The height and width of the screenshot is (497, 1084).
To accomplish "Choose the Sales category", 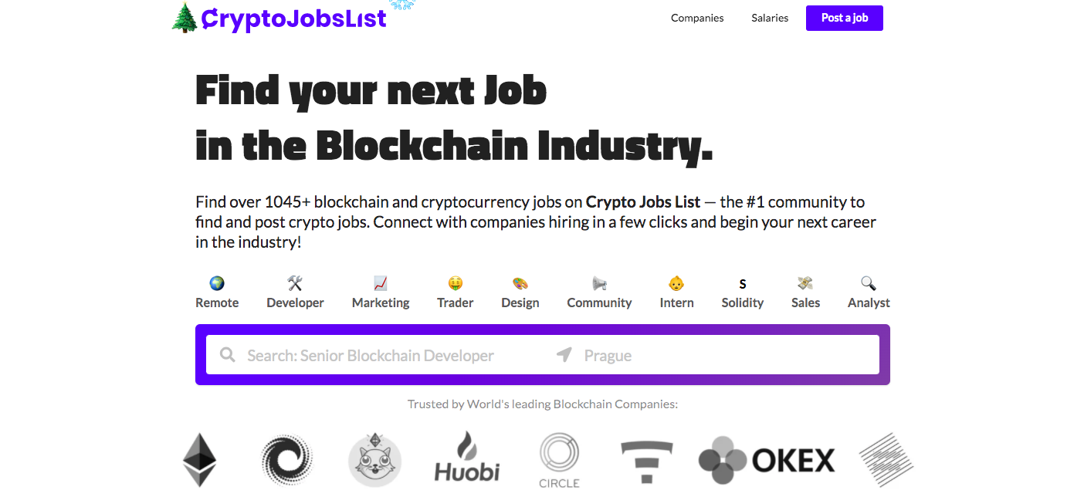I will point(805,293).
